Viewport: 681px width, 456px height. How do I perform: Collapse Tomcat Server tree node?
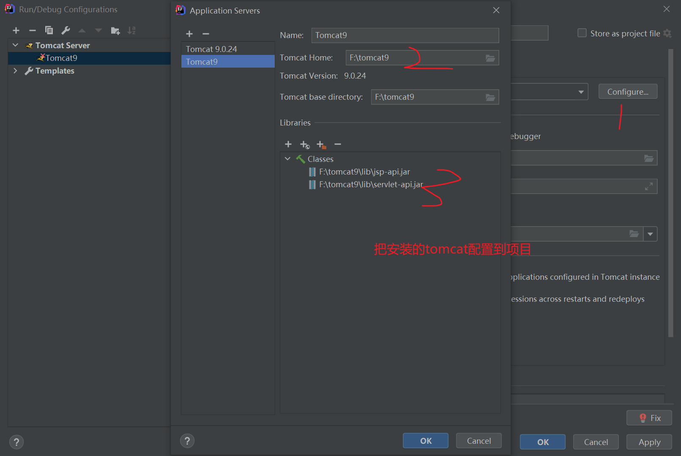coord(16,45)
